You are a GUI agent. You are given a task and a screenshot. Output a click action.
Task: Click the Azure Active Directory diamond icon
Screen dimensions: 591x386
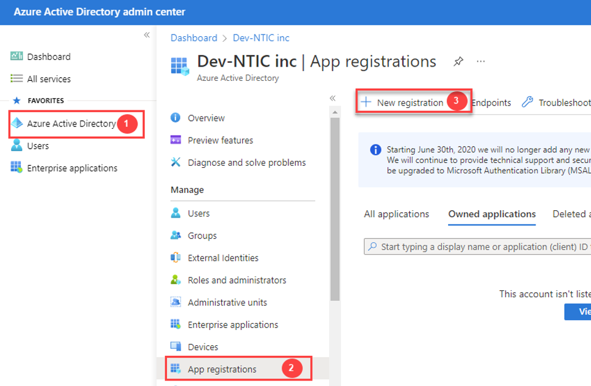(x=17, y=123)
